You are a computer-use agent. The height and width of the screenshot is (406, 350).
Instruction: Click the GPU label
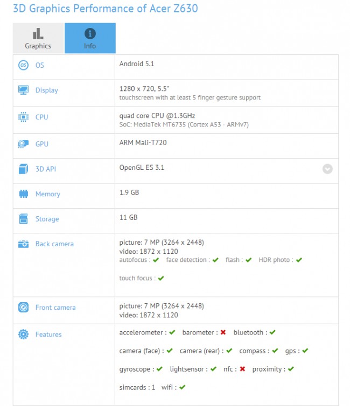click(42, 144)
